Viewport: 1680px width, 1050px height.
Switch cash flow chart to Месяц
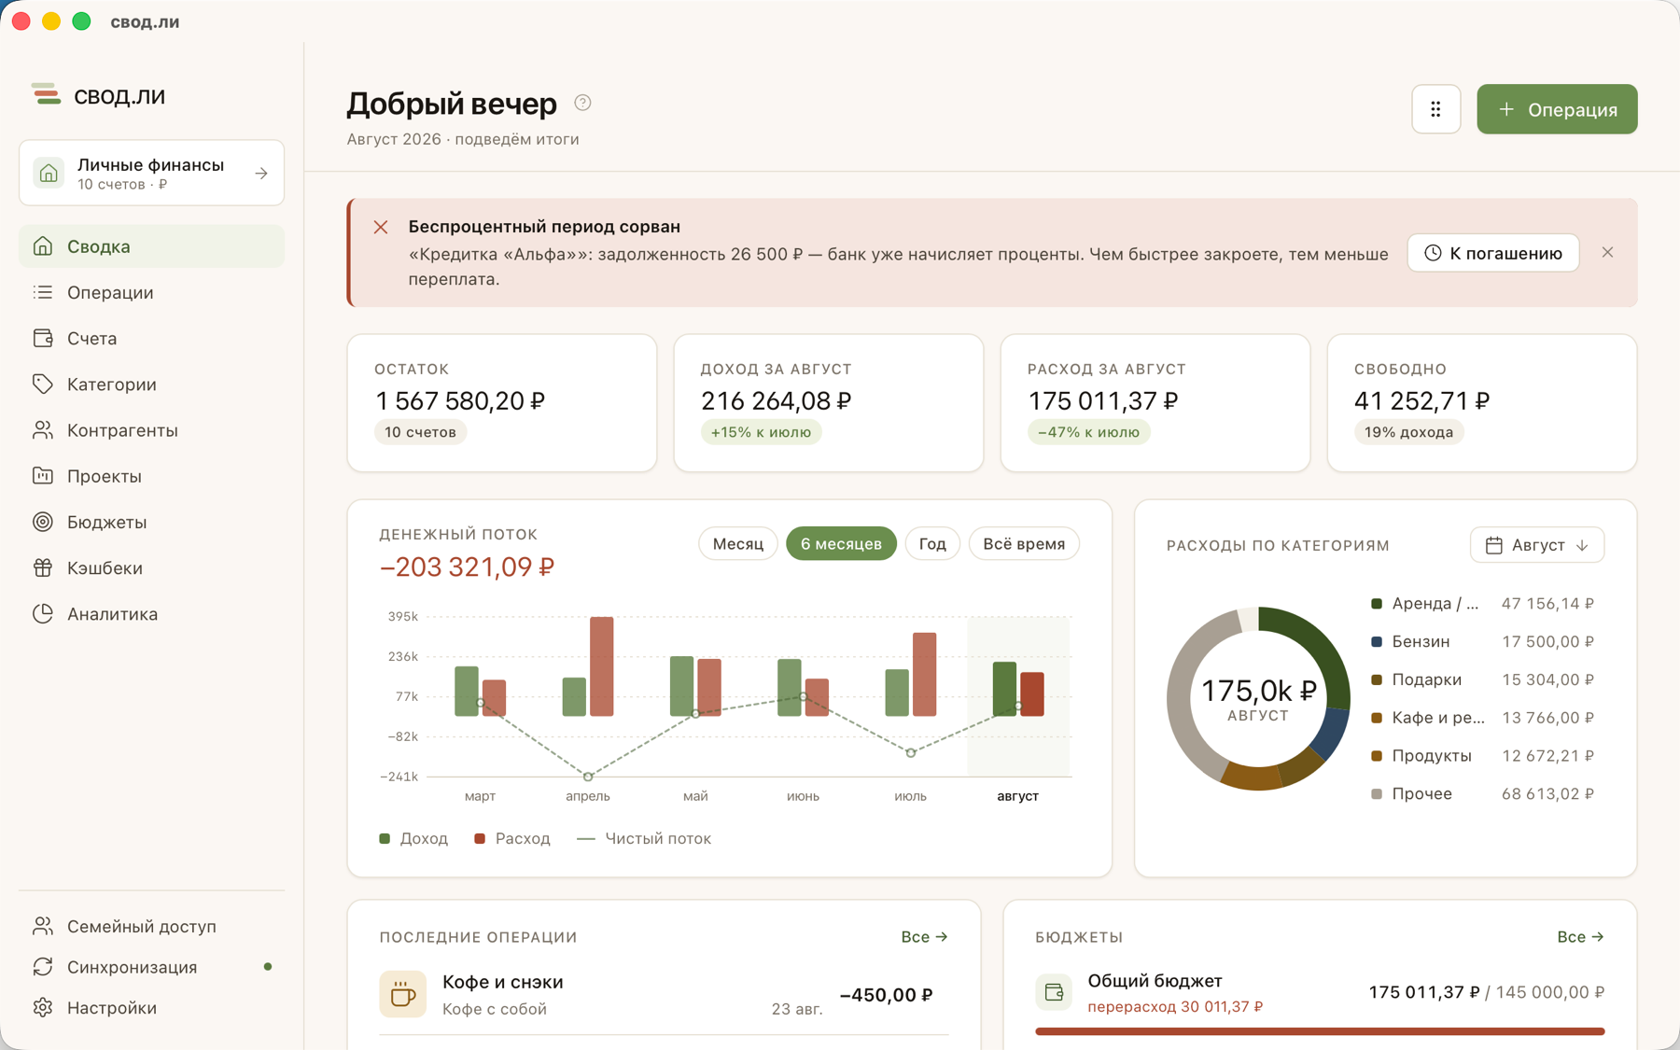[x=738, y=544]
